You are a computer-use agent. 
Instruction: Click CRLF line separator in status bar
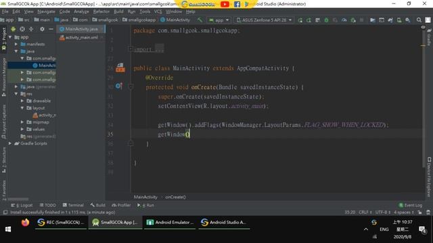(x=365, y=212)
